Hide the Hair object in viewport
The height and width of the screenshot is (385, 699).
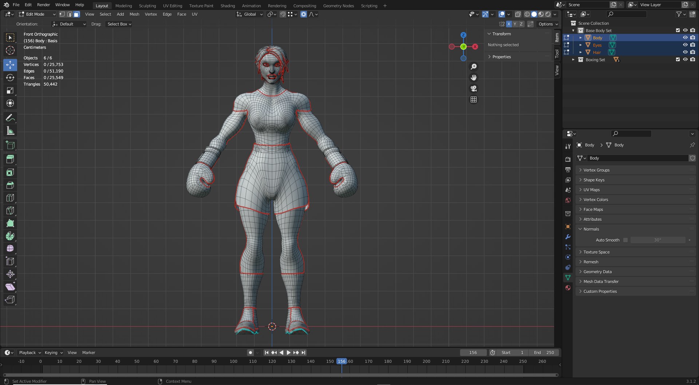[685, 52]
